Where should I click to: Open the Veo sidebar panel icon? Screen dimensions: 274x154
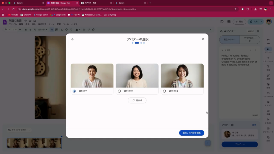point(268,41)
